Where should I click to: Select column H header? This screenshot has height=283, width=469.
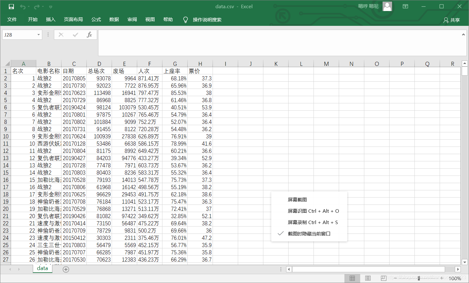[200, 64]
